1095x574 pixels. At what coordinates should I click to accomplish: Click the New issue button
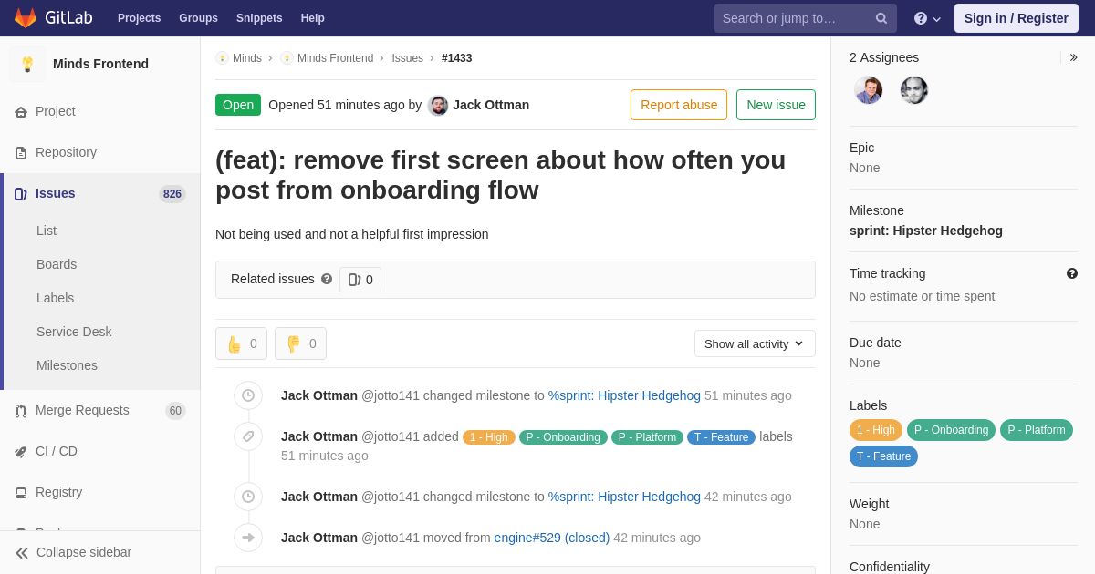click(776, 105)
